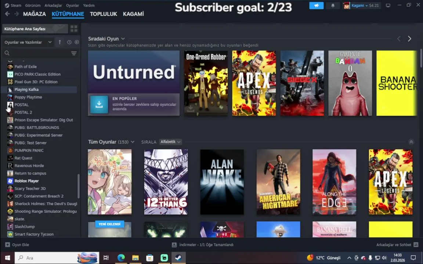Screen dimensions: 423x264
Task: Open the Oyunlar menu
Action: click(x=73, y=5)
